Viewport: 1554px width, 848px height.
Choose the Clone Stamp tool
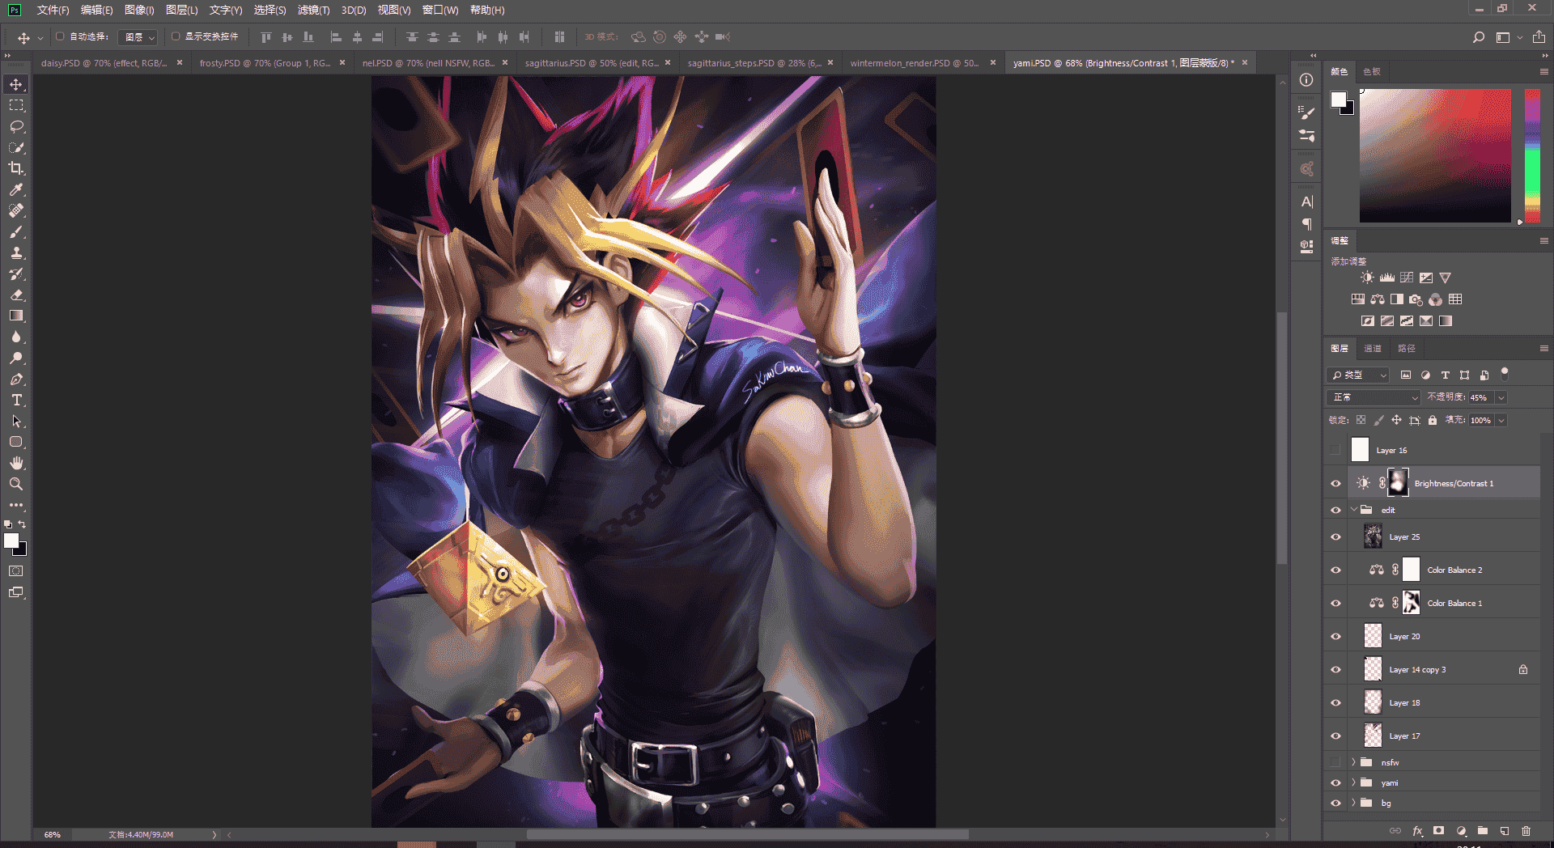[16, 252]
